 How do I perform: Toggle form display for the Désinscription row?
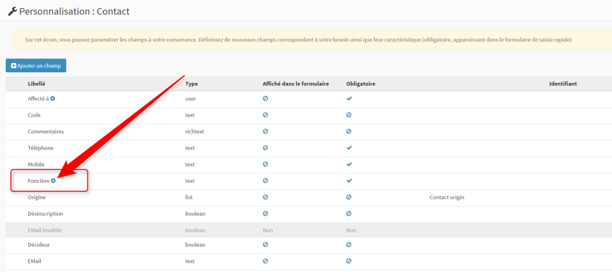(x=265, y=214)
